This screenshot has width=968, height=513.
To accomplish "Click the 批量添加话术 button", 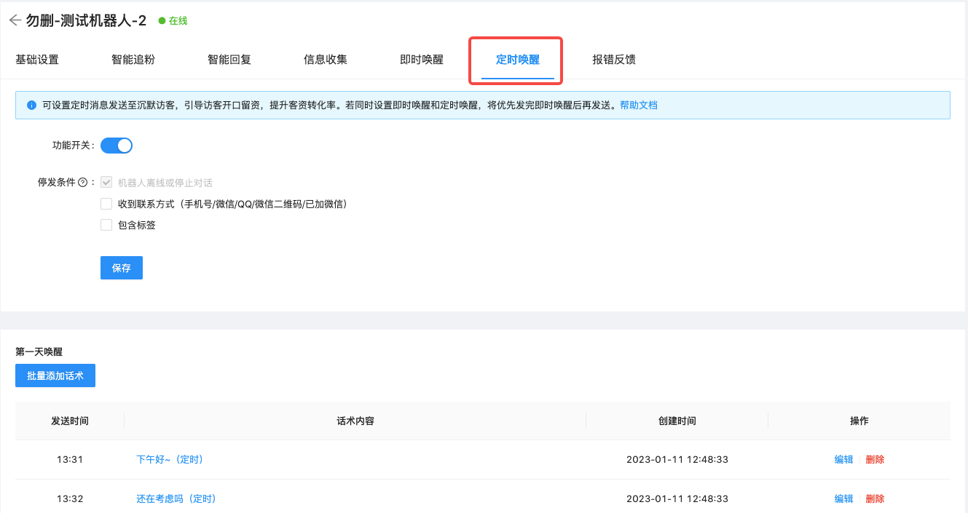I will (x=55, y=375).
